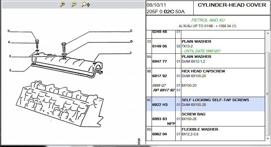Click the RP 6917 92 replacement reference
The image size is (271, 147).
tap(164, 90)
